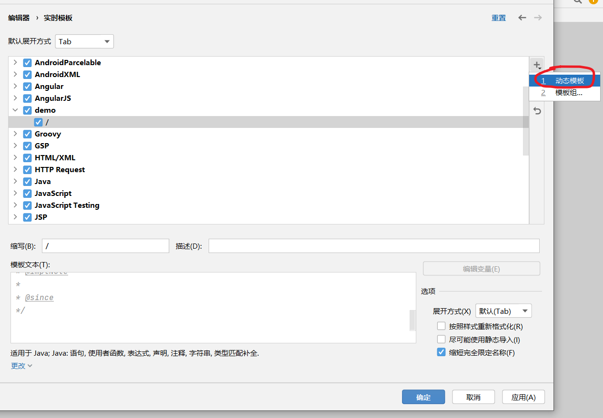Open the 默认展开方式 Tab dropdown

[84, 41]
